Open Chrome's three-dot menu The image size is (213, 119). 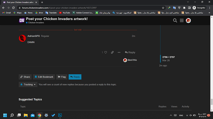210,8
